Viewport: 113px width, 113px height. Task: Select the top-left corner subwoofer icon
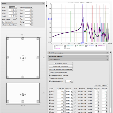pos(8,39)
